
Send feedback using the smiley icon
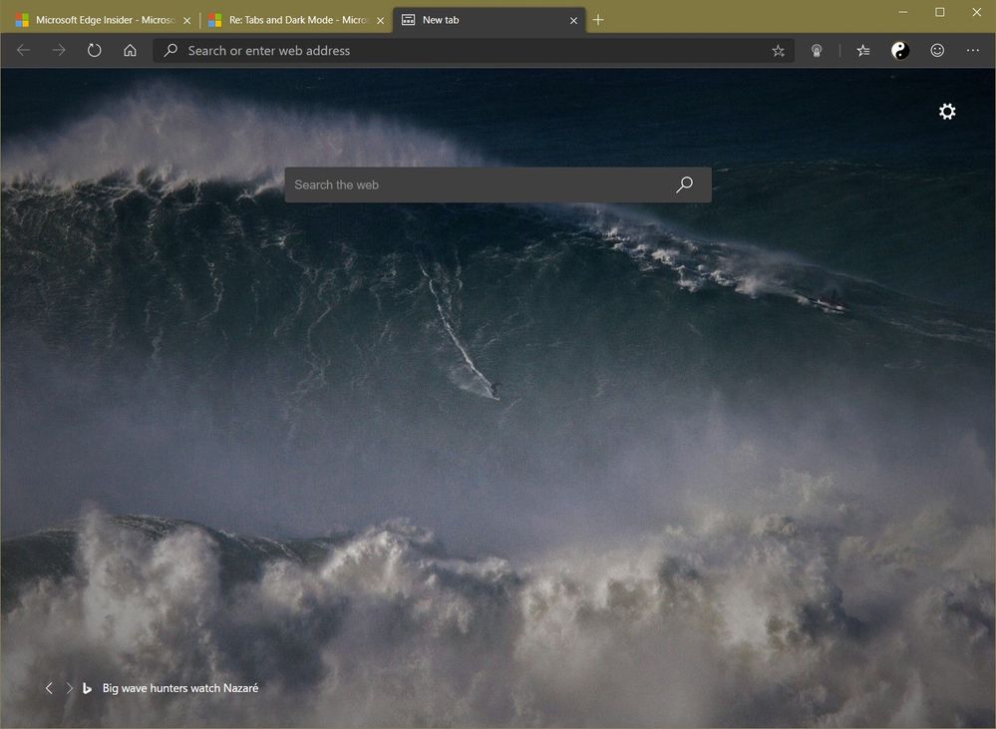pos(937,50)
